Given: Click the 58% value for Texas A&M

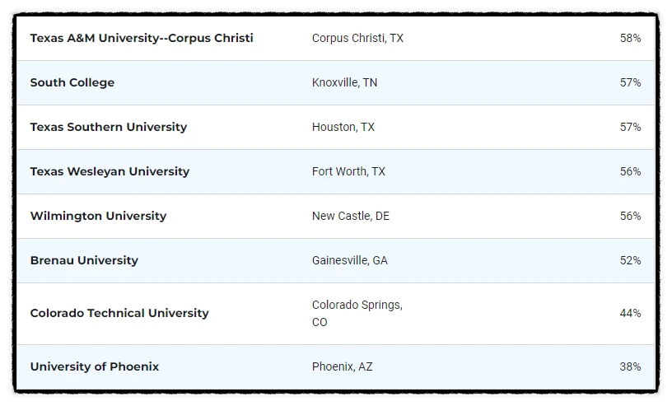Looking at the screenshot, I should (630, 38).
